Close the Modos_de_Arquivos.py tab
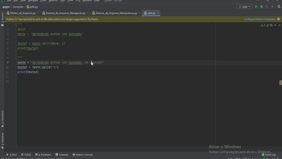 (x=38, y=13)
